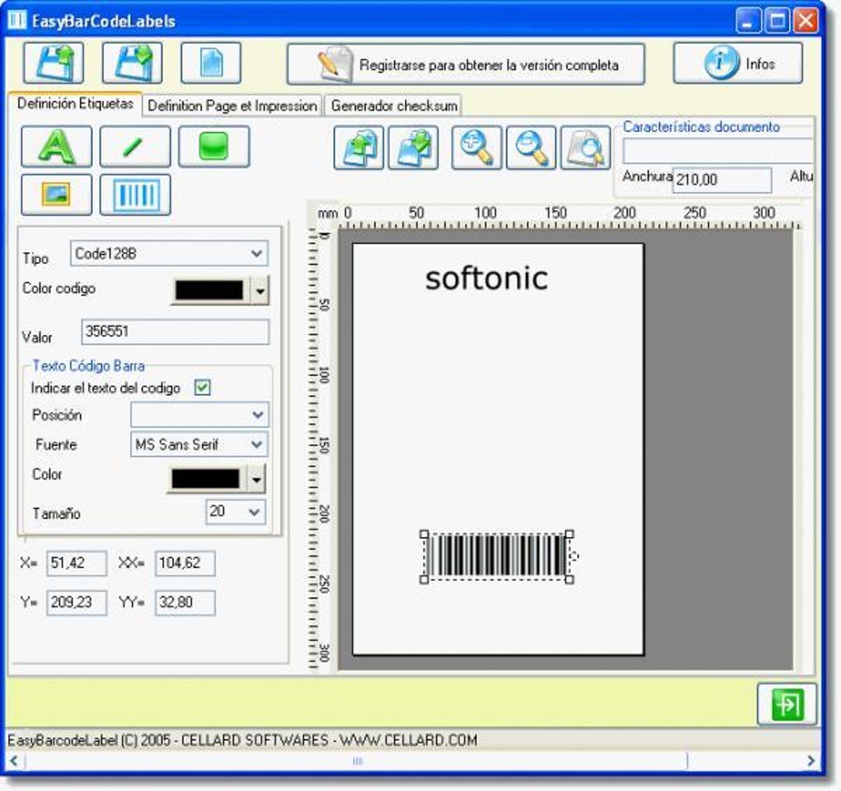
Task: Click the YY height field
Action: pyautogui.click(x=185, y=602)
